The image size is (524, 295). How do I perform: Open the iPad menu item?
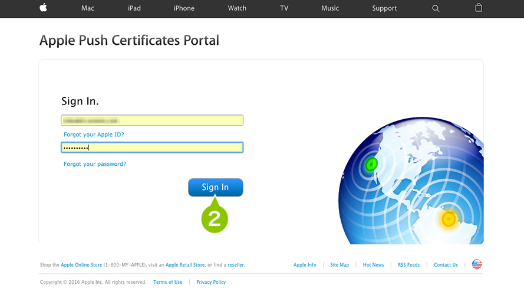(134, 8)
